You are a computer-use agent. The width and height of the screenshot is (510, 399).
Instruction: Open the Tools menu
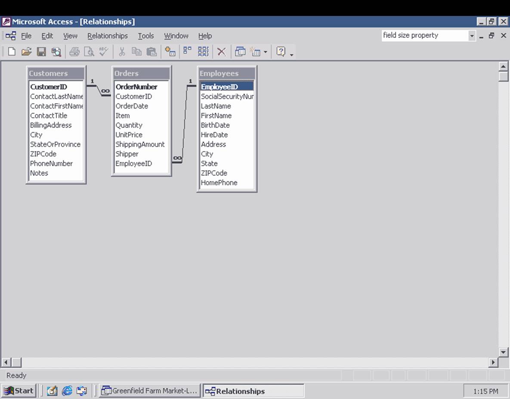point(145,36)
